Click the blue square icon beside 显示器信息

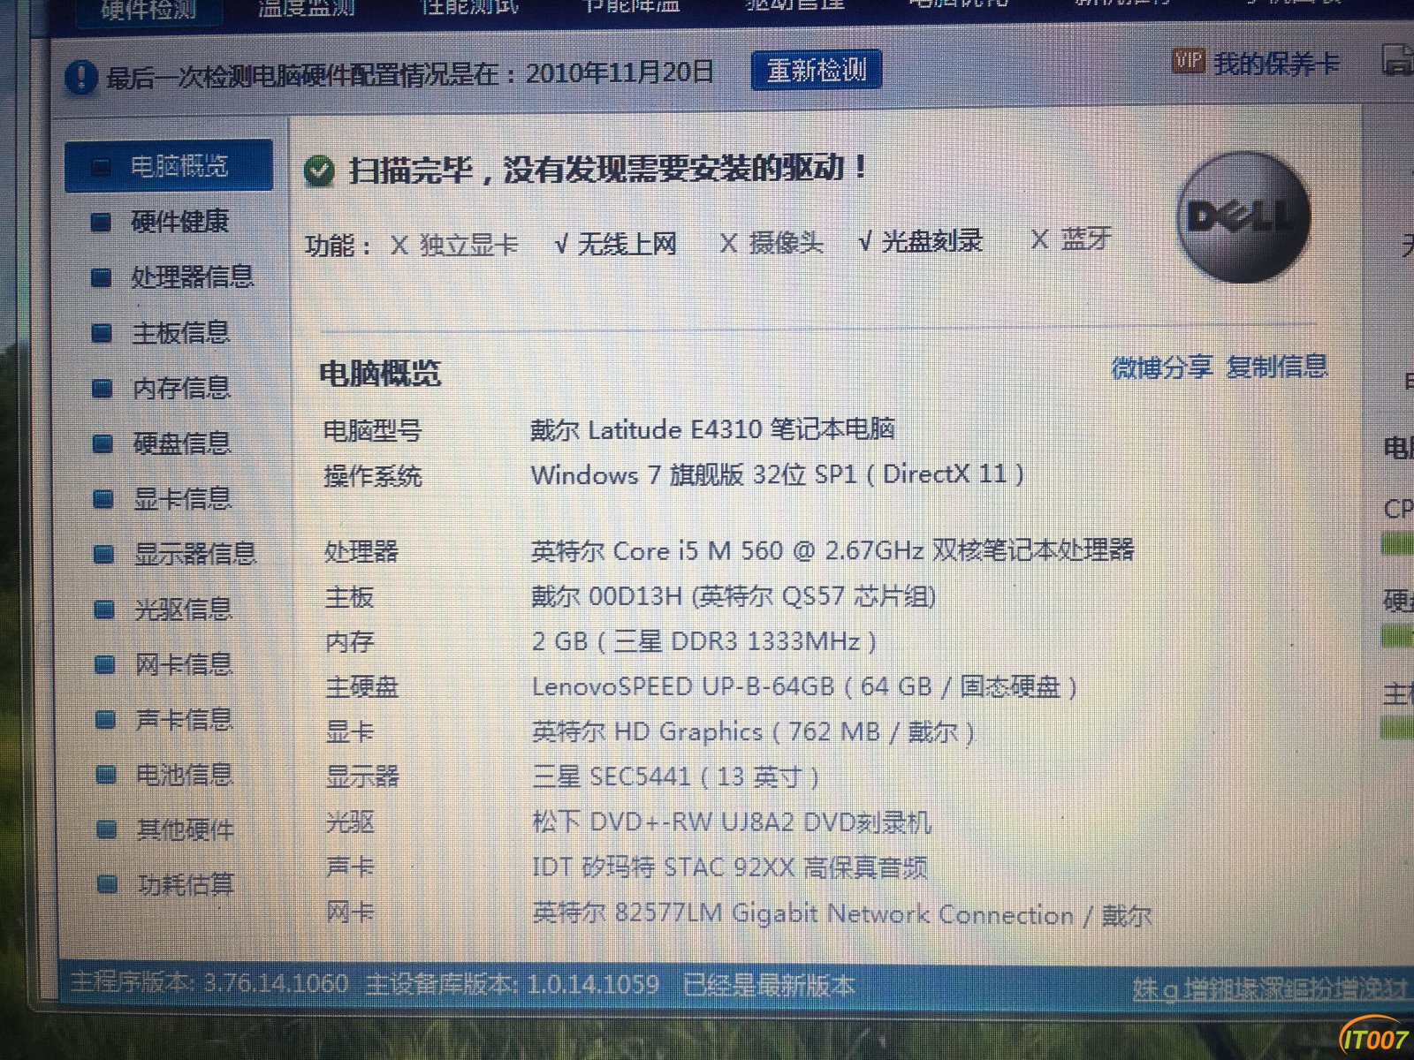click(x=104, y=555)
